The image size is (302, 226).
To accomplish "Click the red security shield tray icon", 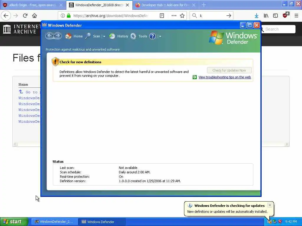I will coord(280,222).
